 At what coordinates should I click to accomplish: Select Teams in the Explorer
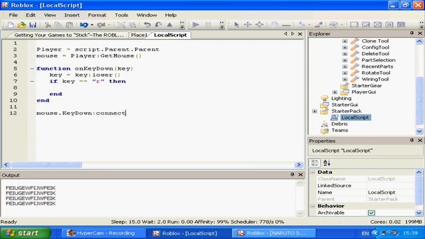point(339,130)
